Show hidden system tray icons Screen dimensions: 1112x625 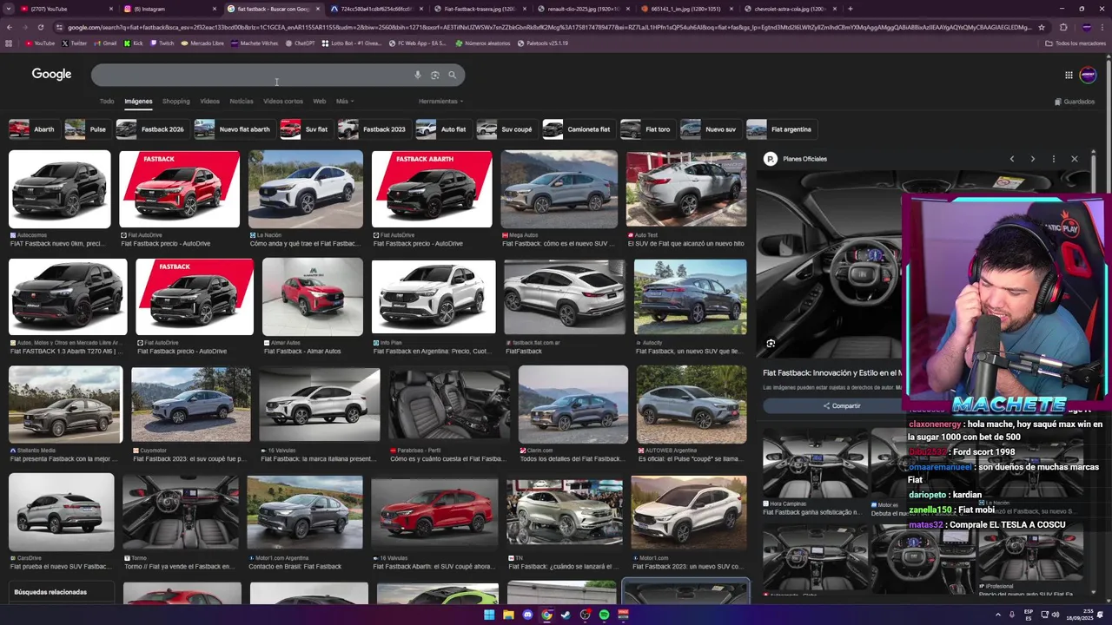(998, 615)
